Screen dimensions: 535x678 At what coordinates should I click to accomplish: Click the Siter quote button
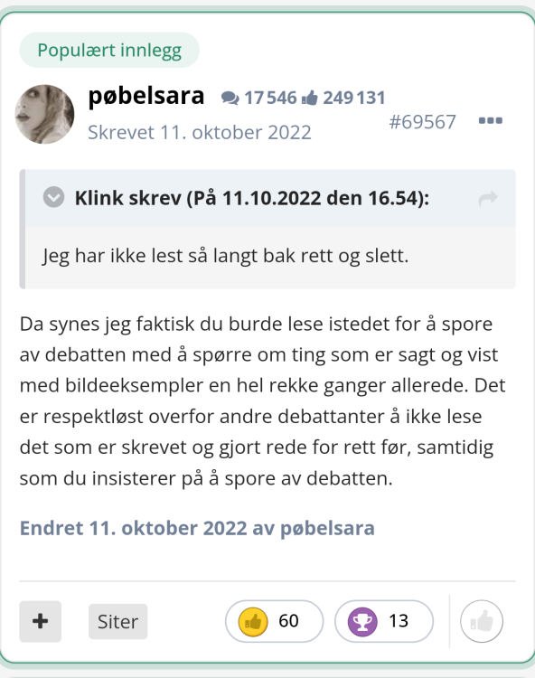point(118,621)
